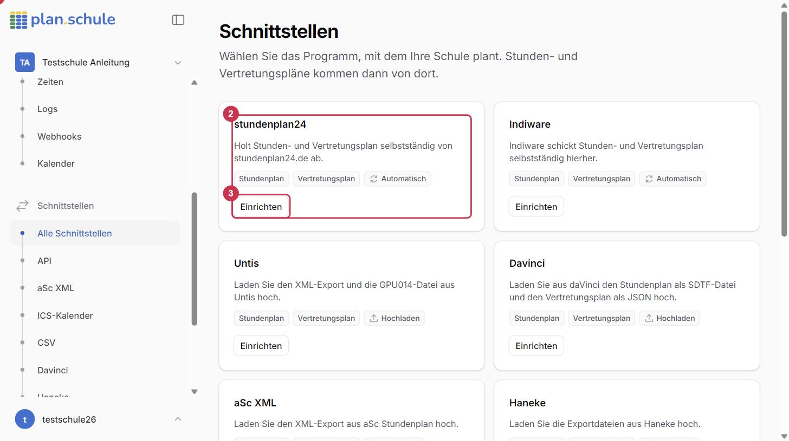Click Einrichten on the Untis card

point(261,346)
